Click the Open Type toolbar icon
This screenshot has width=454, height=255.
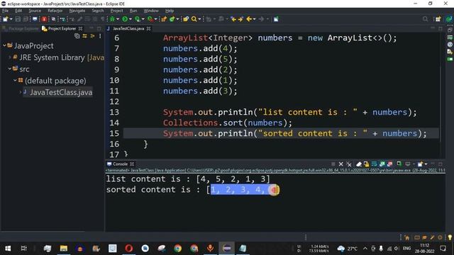186,19
